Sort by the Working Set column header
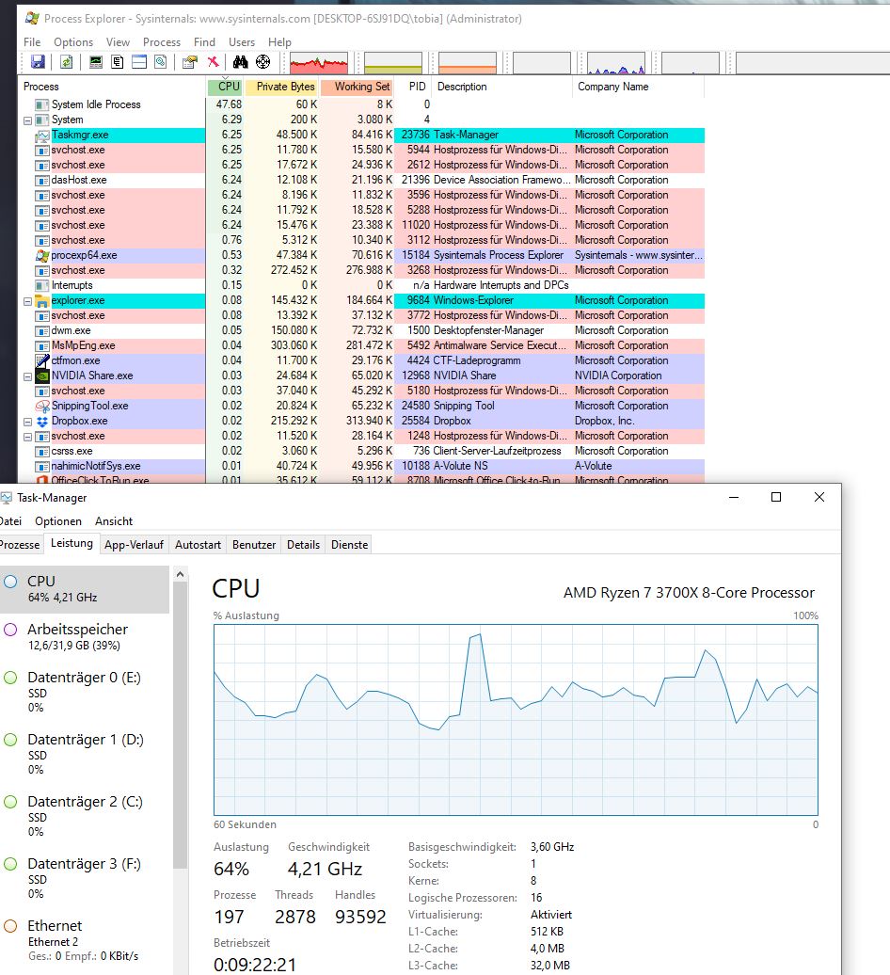The height and width of the screenshot is (975, 890). click(358, 87)
